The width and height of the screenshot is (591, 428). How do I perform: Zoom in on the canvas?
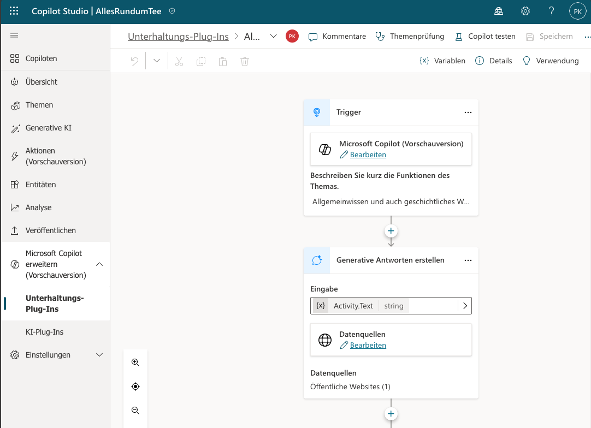coord(135,362)
